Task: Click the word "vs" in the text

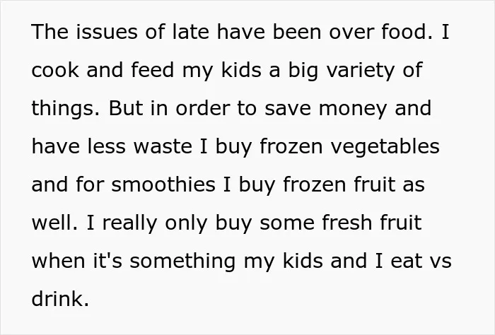Action: (x=441, y=261)
